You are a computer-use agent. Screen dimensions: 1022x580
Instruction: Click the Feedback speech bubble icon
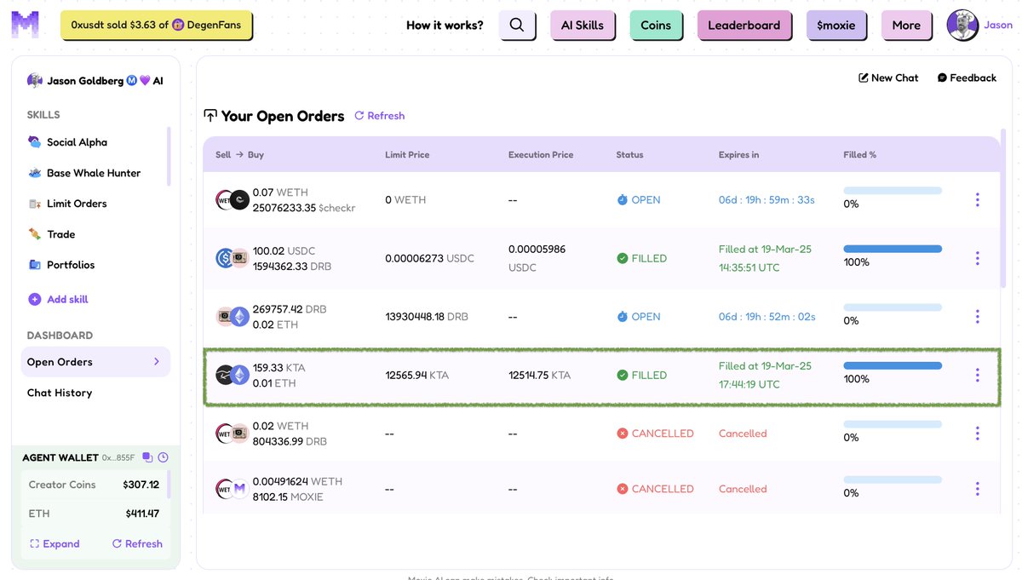942,78
